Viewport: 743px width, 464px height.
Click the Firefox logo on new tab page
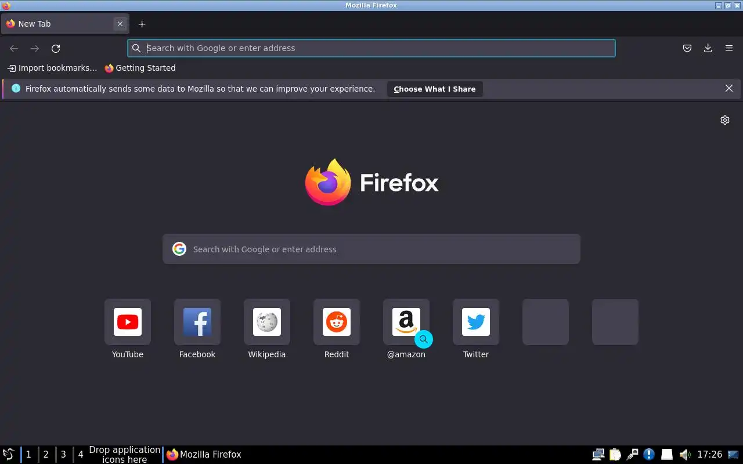pos(371,182)
